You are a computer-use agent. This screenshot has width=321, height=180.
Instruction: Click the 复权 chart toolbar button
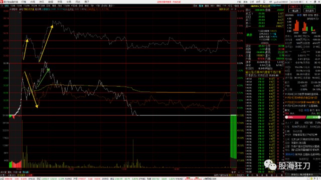click(195, 6)
